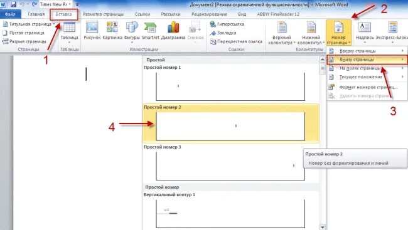Click the Redo icon in title bar

pyautogui.click(x=34, y=4)
